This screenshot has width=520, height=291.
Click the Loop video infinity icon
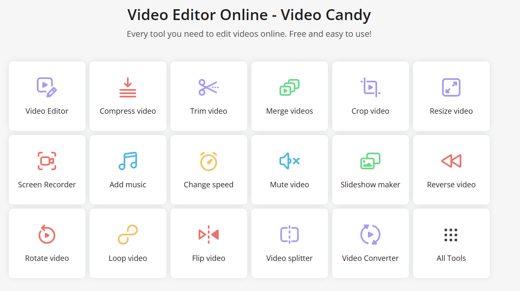point(128,235)
